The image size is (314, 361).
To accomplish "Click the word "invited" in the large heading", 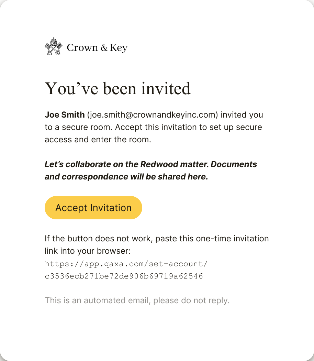I will pyautogui.click(x=166, y=88).
